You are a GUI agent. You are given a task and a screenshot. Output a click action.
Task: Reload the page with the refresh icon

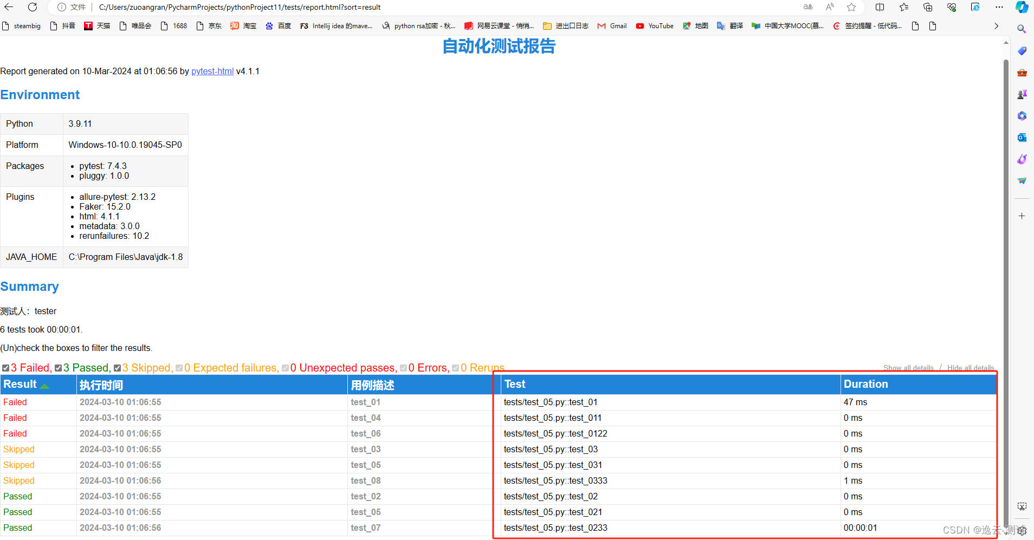[x=33, y=7]
